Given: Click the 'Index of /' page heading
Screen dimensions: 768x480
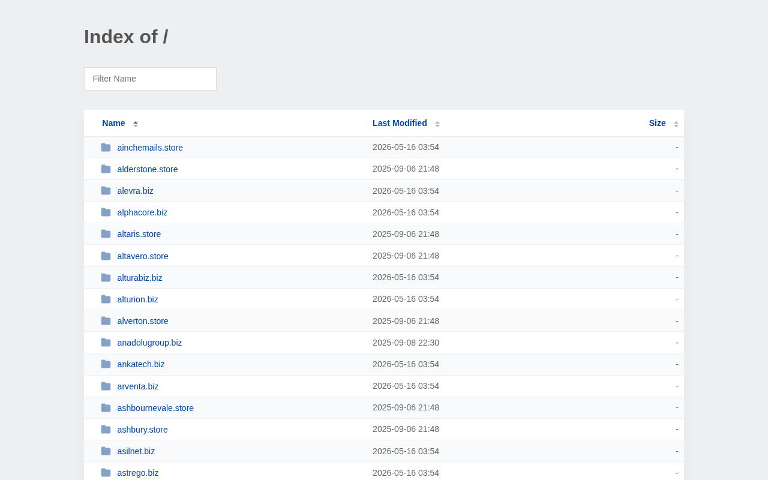Looking at the screenshot, I should [x=126, y=37].
